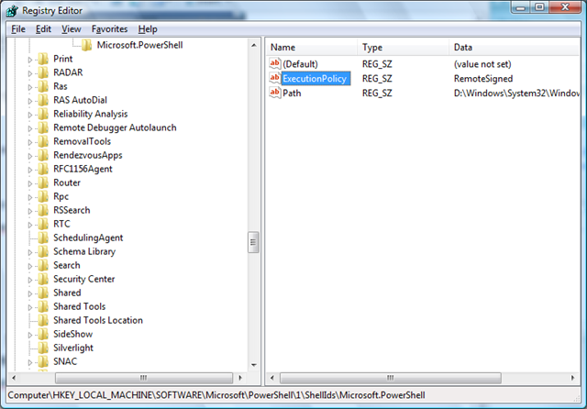587x409 pixels.
Task: Click the (value not set) data cell
Action: click(482, 64)
